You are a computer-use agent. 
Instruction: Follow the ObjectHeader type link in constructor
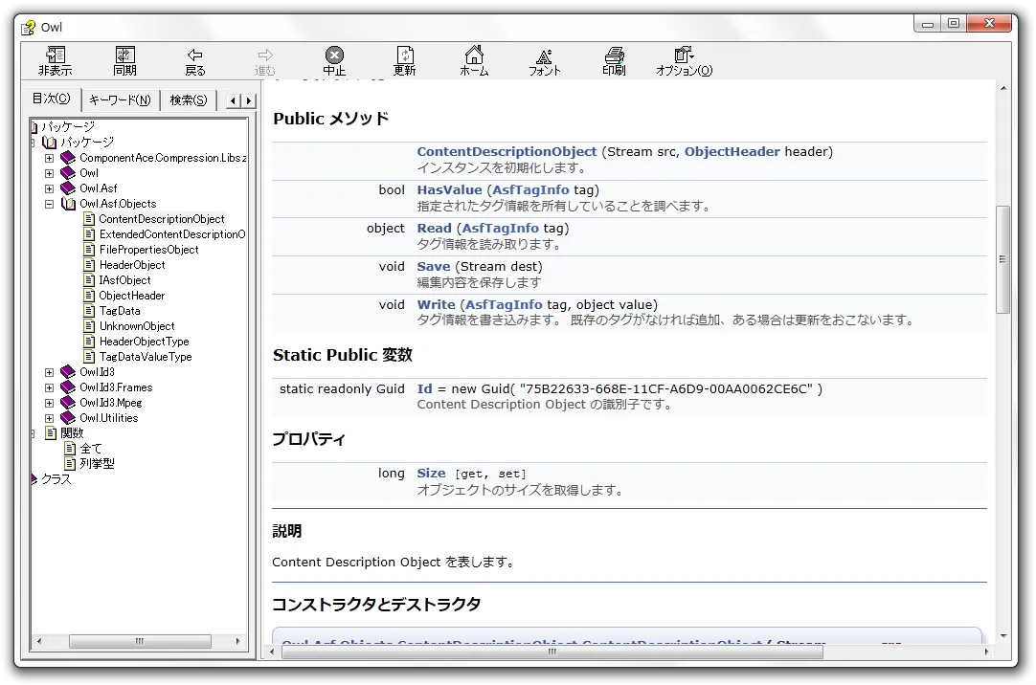pos(732,151)
